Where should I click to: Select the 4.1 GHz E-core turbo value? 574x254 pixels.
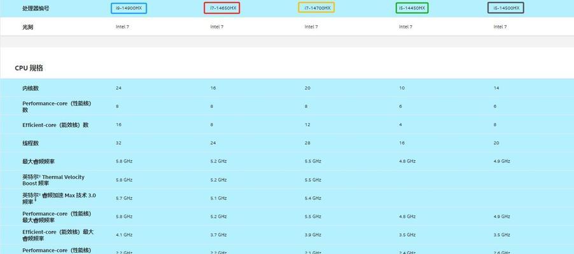click(x=124, y=234)
